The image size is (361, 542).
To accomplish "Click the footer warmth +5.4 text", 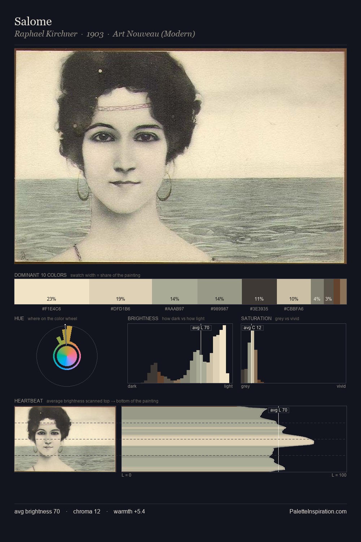I will [x=129, y=512].
